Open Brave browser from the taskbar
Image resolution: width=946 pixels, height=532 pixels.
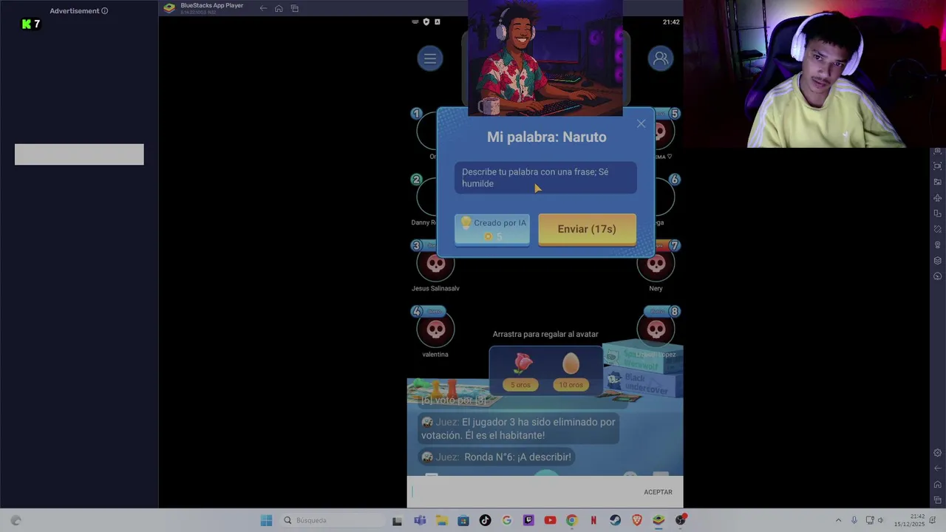click(637, 520)
